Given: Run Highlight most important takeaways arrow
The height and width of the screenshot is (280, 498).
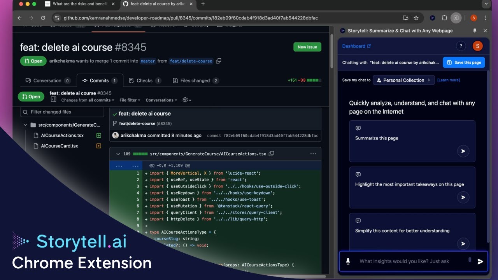Looking at the screenshot, I should [x=463, y=198].
